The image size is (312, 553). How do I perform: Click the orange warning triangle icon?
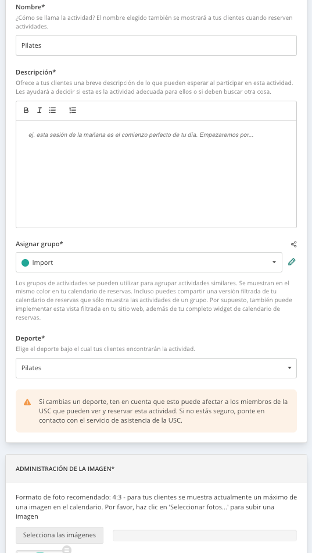27,402
